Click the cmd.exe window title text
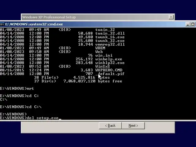Viewport: 196px width, 147px height. pyautogui.click(x=34, y=24)
